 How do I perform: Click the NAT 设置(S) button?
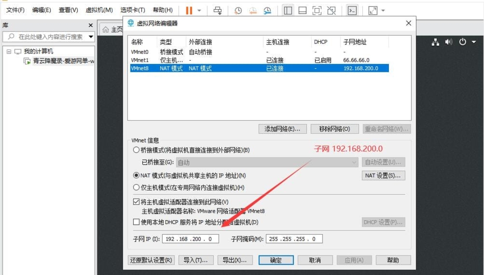(x=383, y=176)
